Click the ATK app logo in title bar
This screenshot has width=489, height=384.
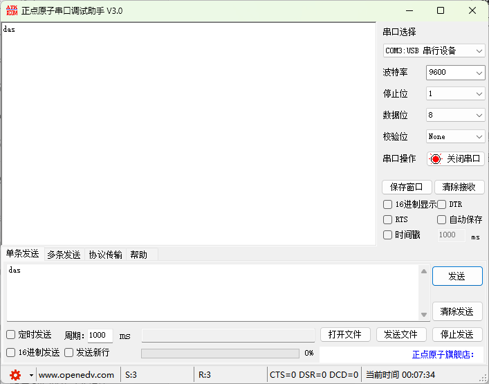click(x=11, y=10)
